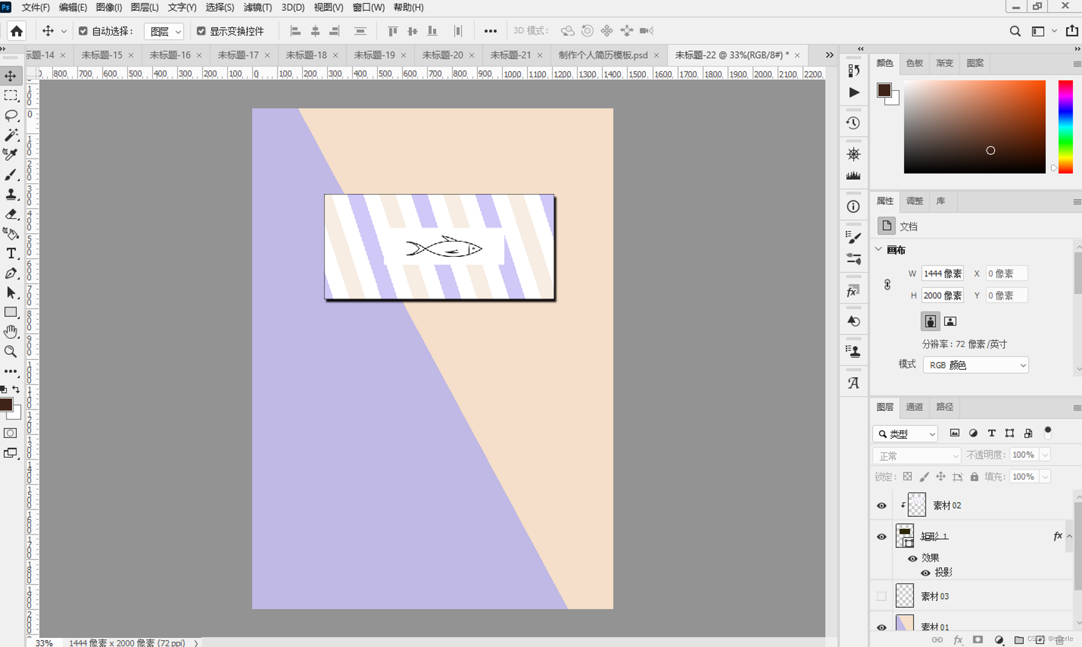Switch to the 调整 tab
1082x647 pixels.
point(914,201)
